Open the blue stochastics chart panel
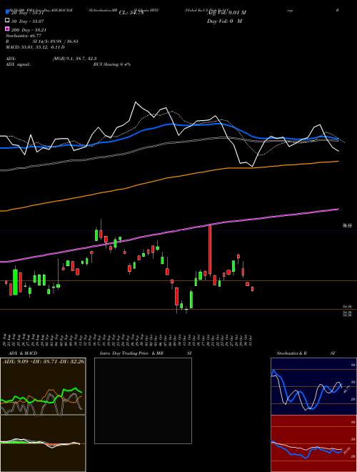This screenshot has width=357, height=472. [x=313, y=386]
